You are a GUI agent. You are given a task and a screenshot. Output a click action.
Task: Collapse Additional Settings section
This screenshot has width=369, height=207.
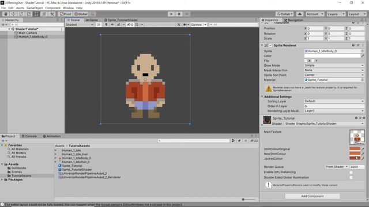coord(262,97)
